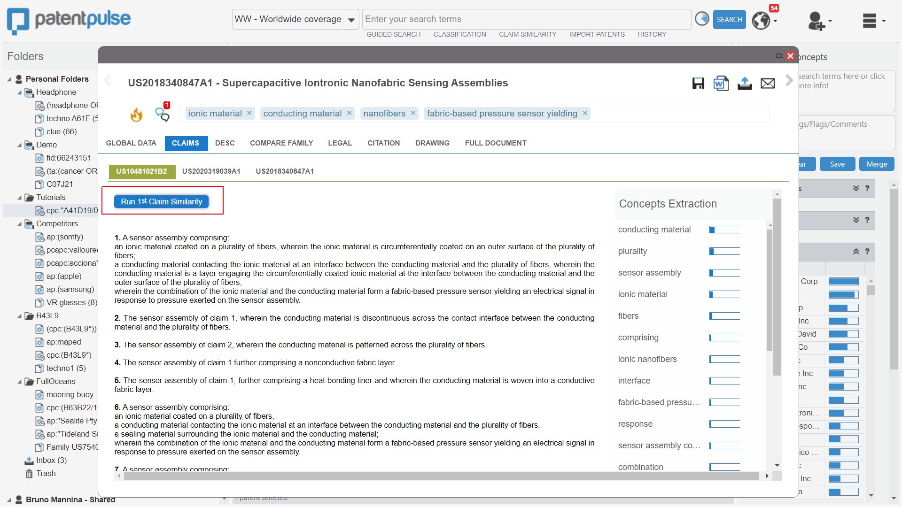Remove the 'nanofibers' concept tag
The image size is (902, 507).
(413, 113)
